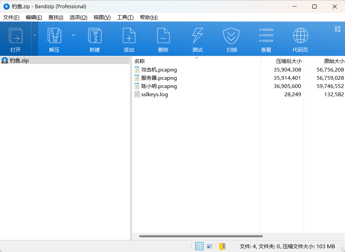The height and width of the screenshot is (252, 345).
Task: Minimize the Bandizip window
Action: tap(294, 7)
